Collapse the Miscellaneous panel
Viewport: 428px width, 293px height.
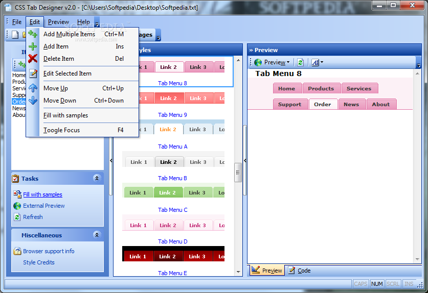(97, 235)
